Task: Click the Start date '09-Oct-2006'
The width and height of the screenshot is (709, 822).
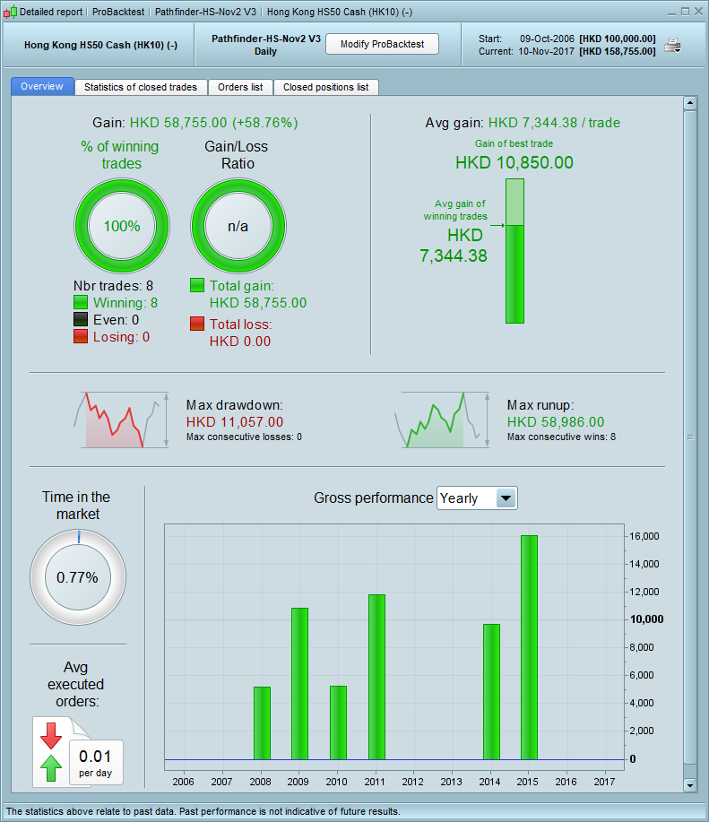Action: 547,39
